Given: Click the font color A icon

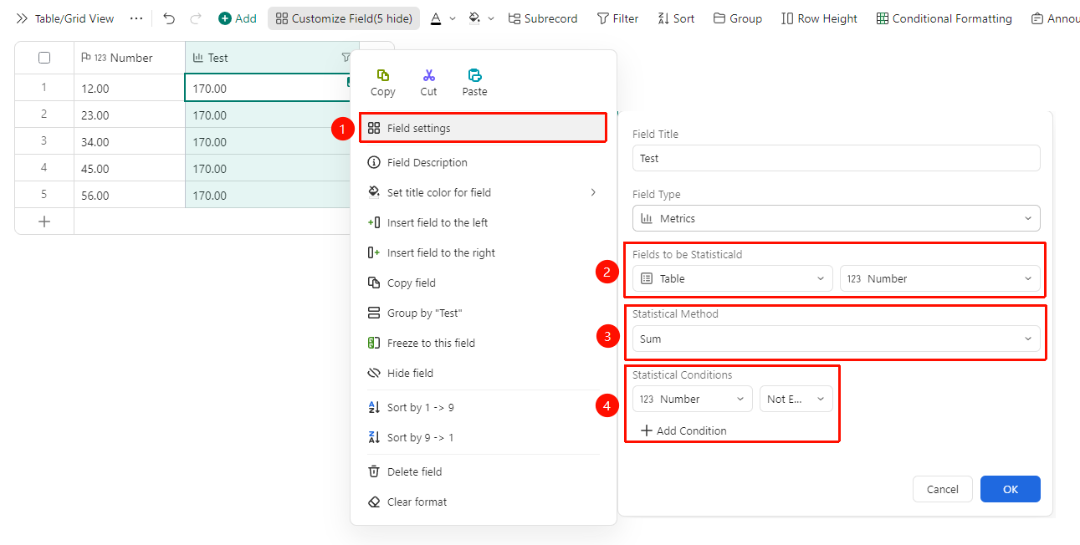Looking at the screenshot, I should [x=436, y=18].
